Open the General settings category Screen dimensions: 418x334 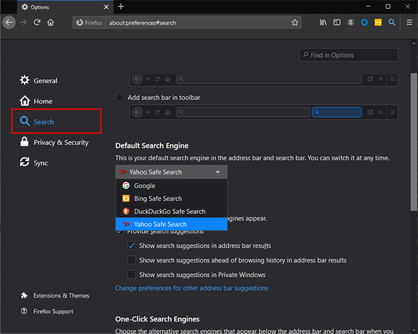tap(39, 81)
